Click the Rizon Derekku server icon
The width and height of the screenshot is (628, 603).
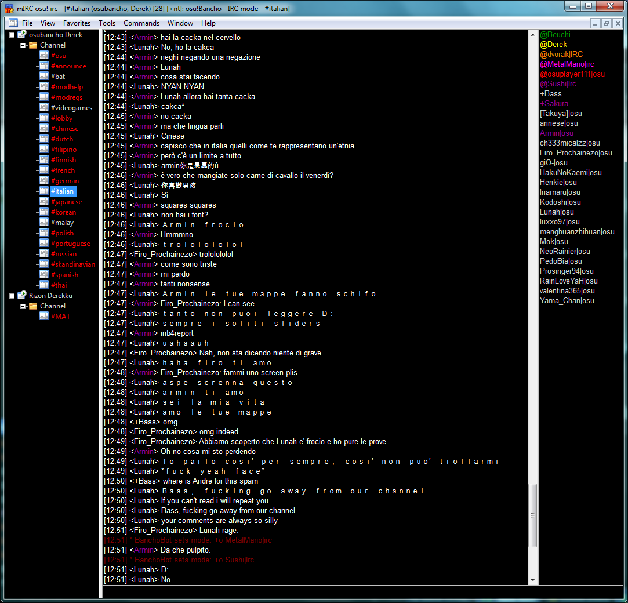(x=22, y=296)
